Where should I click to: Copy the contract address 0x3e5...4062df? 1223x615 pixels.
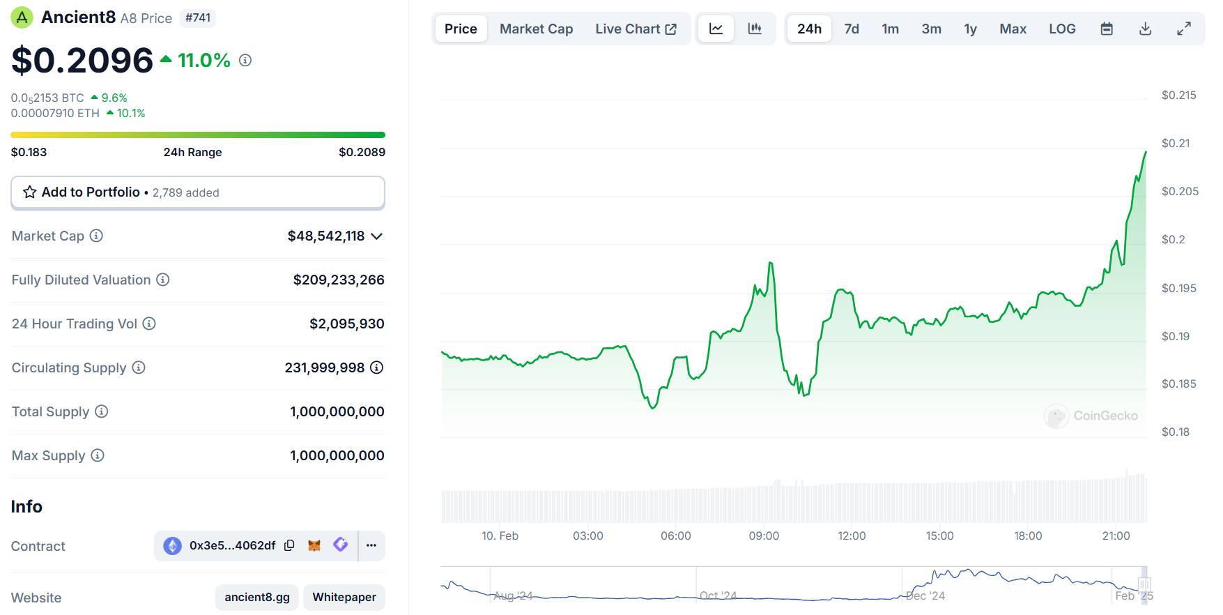[x=289, y=545]
